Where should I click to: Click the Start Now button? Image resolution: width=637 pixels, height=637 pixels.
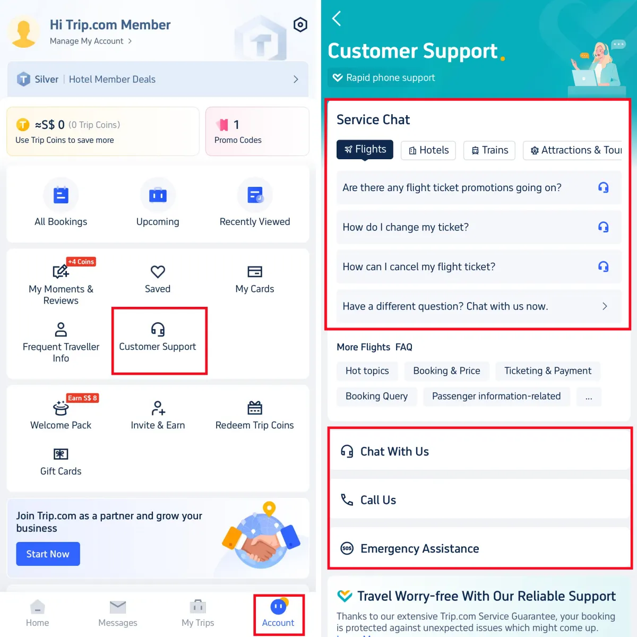tap(48, 554)
